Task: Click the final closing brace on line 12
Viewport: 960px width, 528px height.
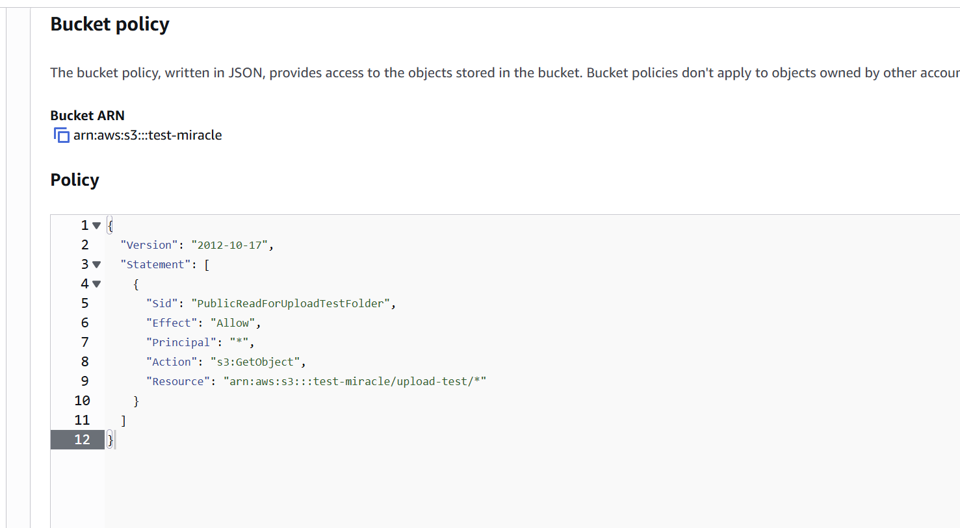Action: pyautogui.click(x=110, y=440)
